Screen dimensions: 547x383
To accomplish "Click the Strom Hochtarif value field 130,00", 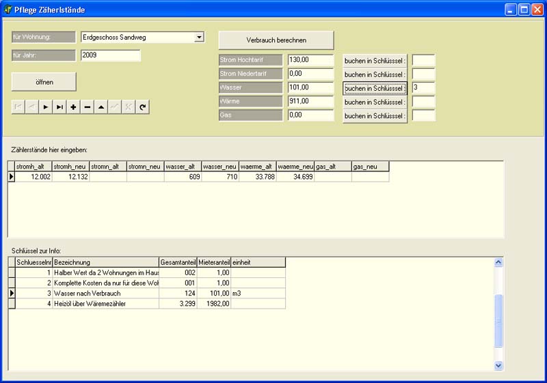I will point(311,60).
